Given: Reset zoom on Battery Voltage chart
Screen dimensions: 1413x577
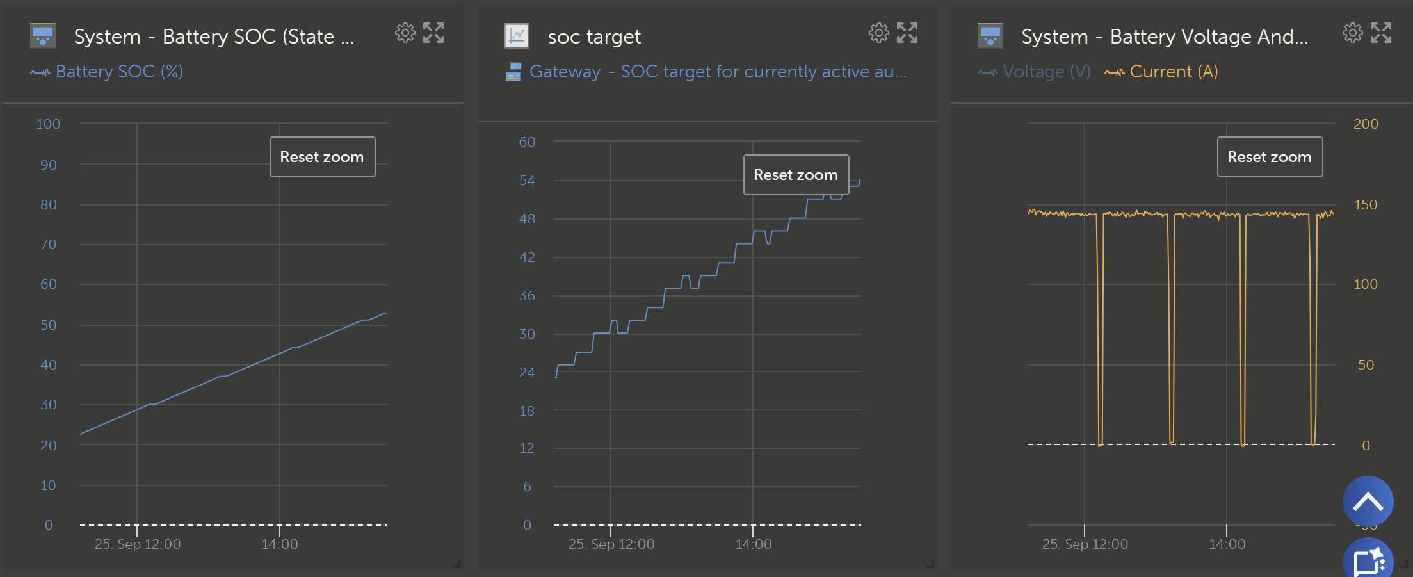Looking at the screenshot, I should click(x=1270, y=157).
